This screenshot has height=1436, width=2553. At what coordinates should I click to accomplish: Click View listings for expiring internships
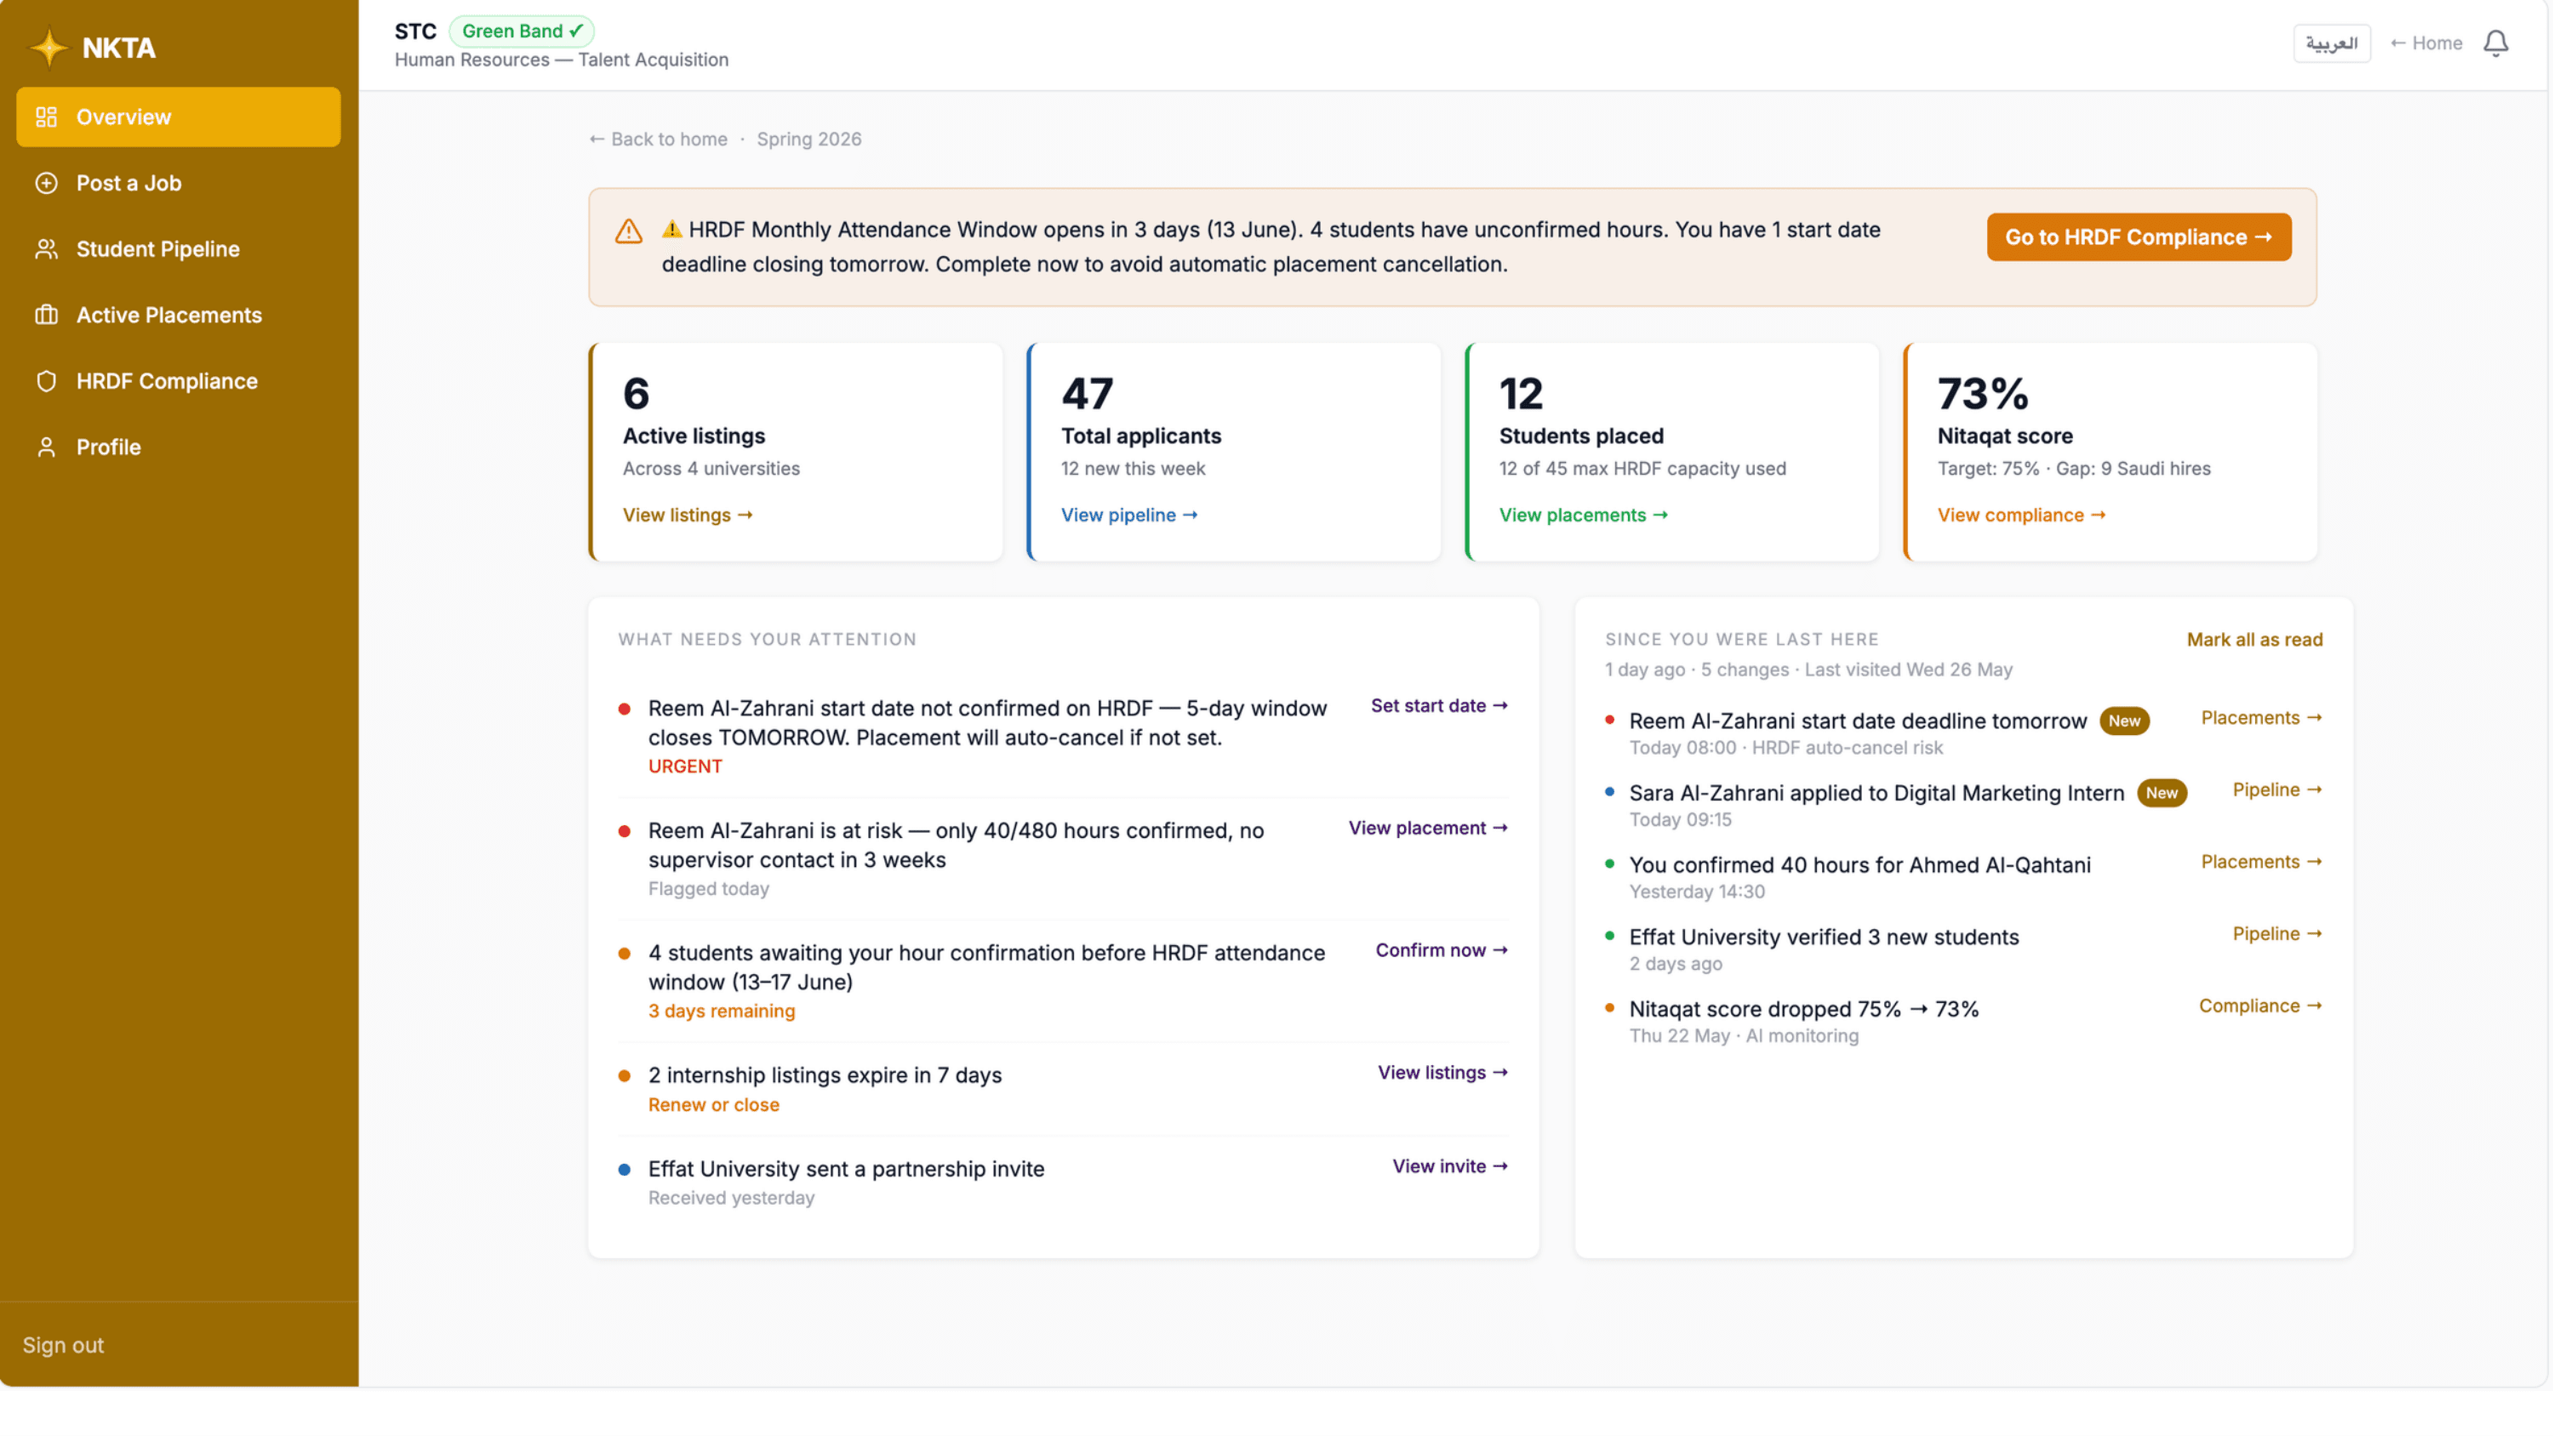[1443, 1072]
